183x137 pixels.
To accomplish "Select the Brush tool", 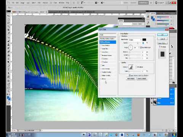I will pos(8,41).
